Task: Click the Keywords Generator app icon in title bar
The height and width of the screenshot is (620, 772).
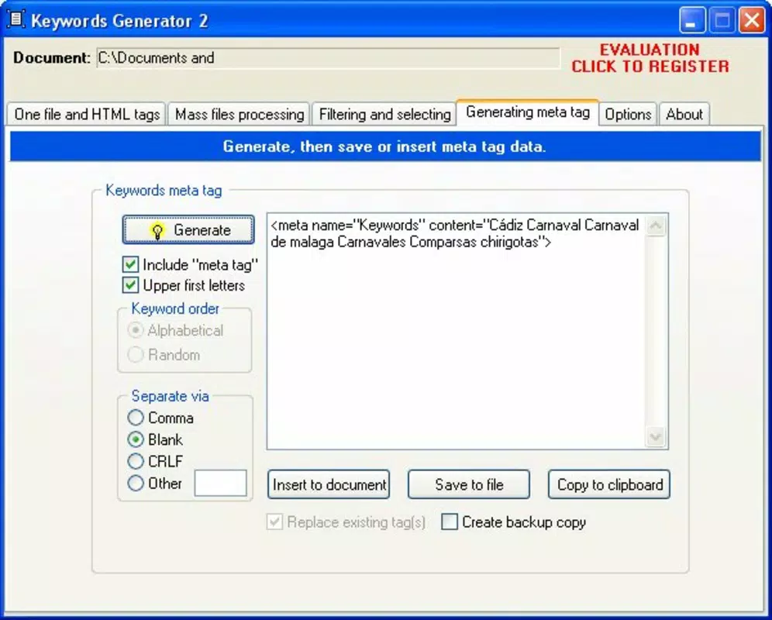Action: coord(16,19)
